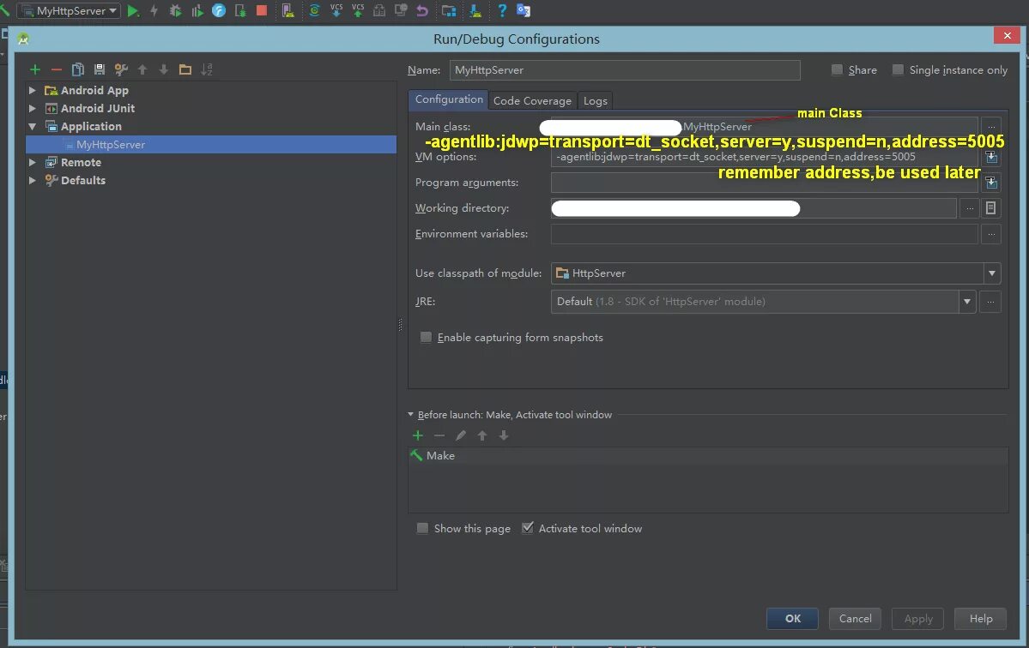Enable capturing form snapshots
This screenshot has height=648, width=1029.
click(x=426, y=337)
